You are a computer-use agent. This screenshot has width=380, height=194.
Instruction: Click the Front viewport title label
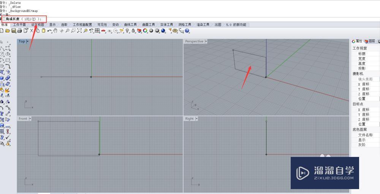23,119
